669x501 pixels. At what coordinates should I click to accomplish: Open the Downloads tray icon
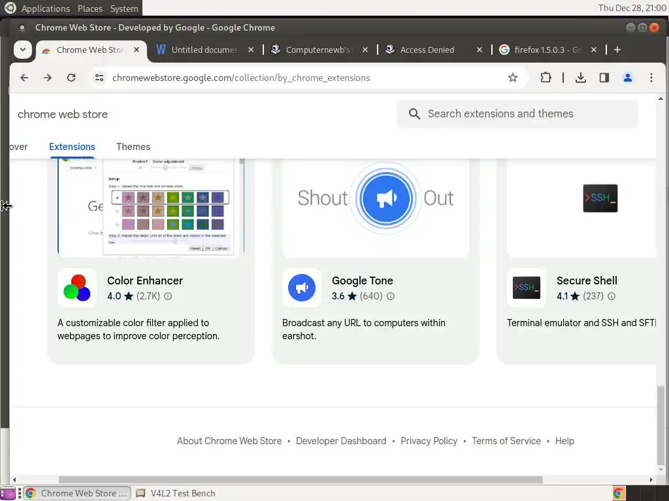click(580, 78)
